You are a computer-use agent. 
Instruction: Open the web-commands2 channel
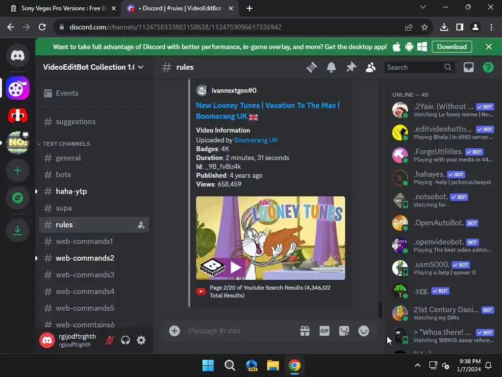coord(94,258)
